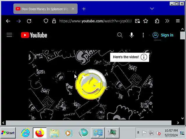Click the YouTube URL address field
Image resolution: width=186 pixels, height=139 pixels.
(x=95, y=21)
